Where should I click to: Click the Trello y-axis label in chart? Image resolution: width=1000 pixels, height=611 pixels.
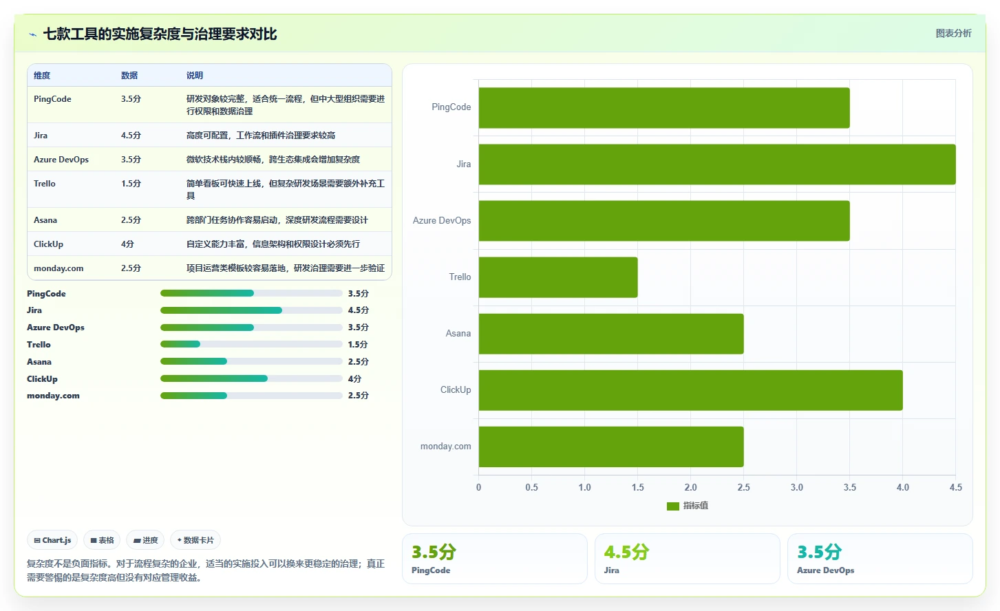pyautogui.click(x=460, y=277)
